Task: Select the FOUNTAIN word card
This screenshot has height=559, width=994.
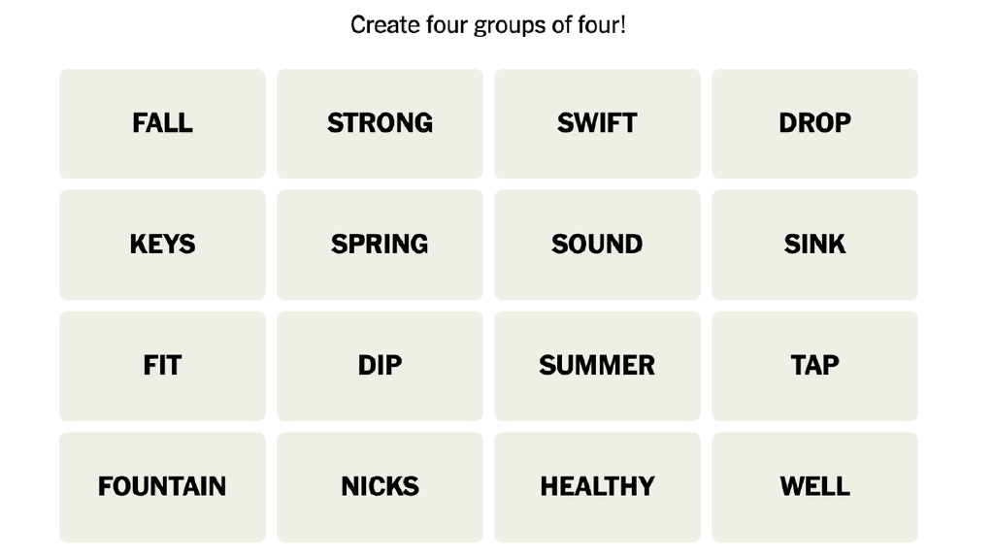Action: (x=162, y=487)
